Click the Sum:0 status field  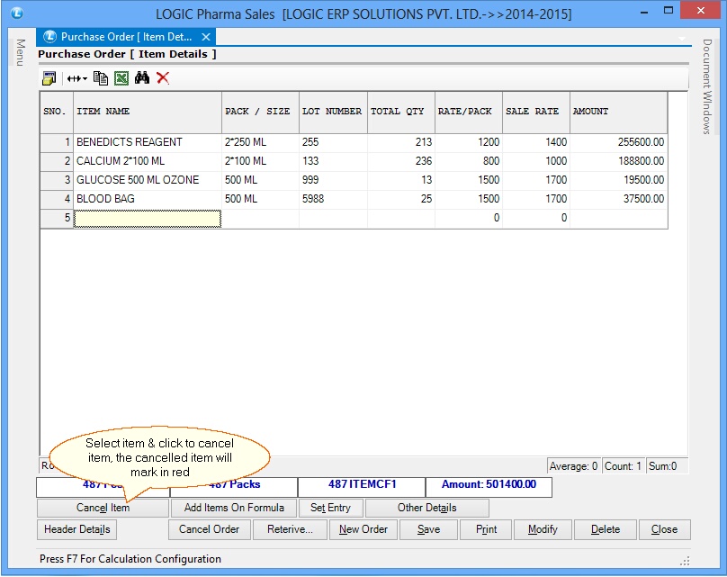point(667,466)
